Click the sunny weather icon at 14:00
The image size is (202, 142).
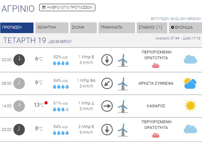pyautogui.click(x=190, y=105)
